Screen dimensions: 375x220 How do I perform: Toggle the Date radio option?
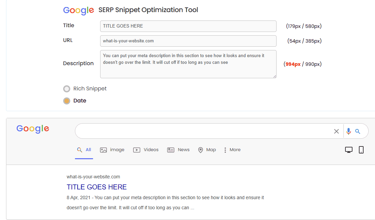coord(67,101)
